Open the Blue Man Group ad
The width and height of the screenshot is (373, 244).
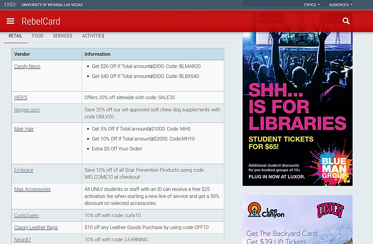(297, 109)
